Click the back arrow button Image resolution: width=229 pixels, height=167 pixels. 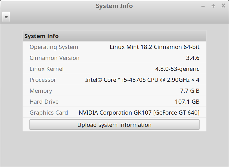(6, 17)
